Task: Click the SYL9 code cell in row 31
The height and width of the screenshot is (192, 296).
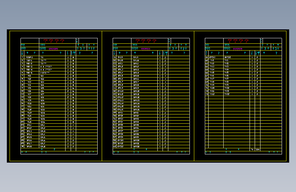Action: click(120, 57)
